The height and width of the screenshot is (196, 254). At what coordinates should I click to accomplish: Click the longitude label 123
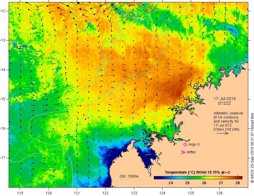point(134,193)
